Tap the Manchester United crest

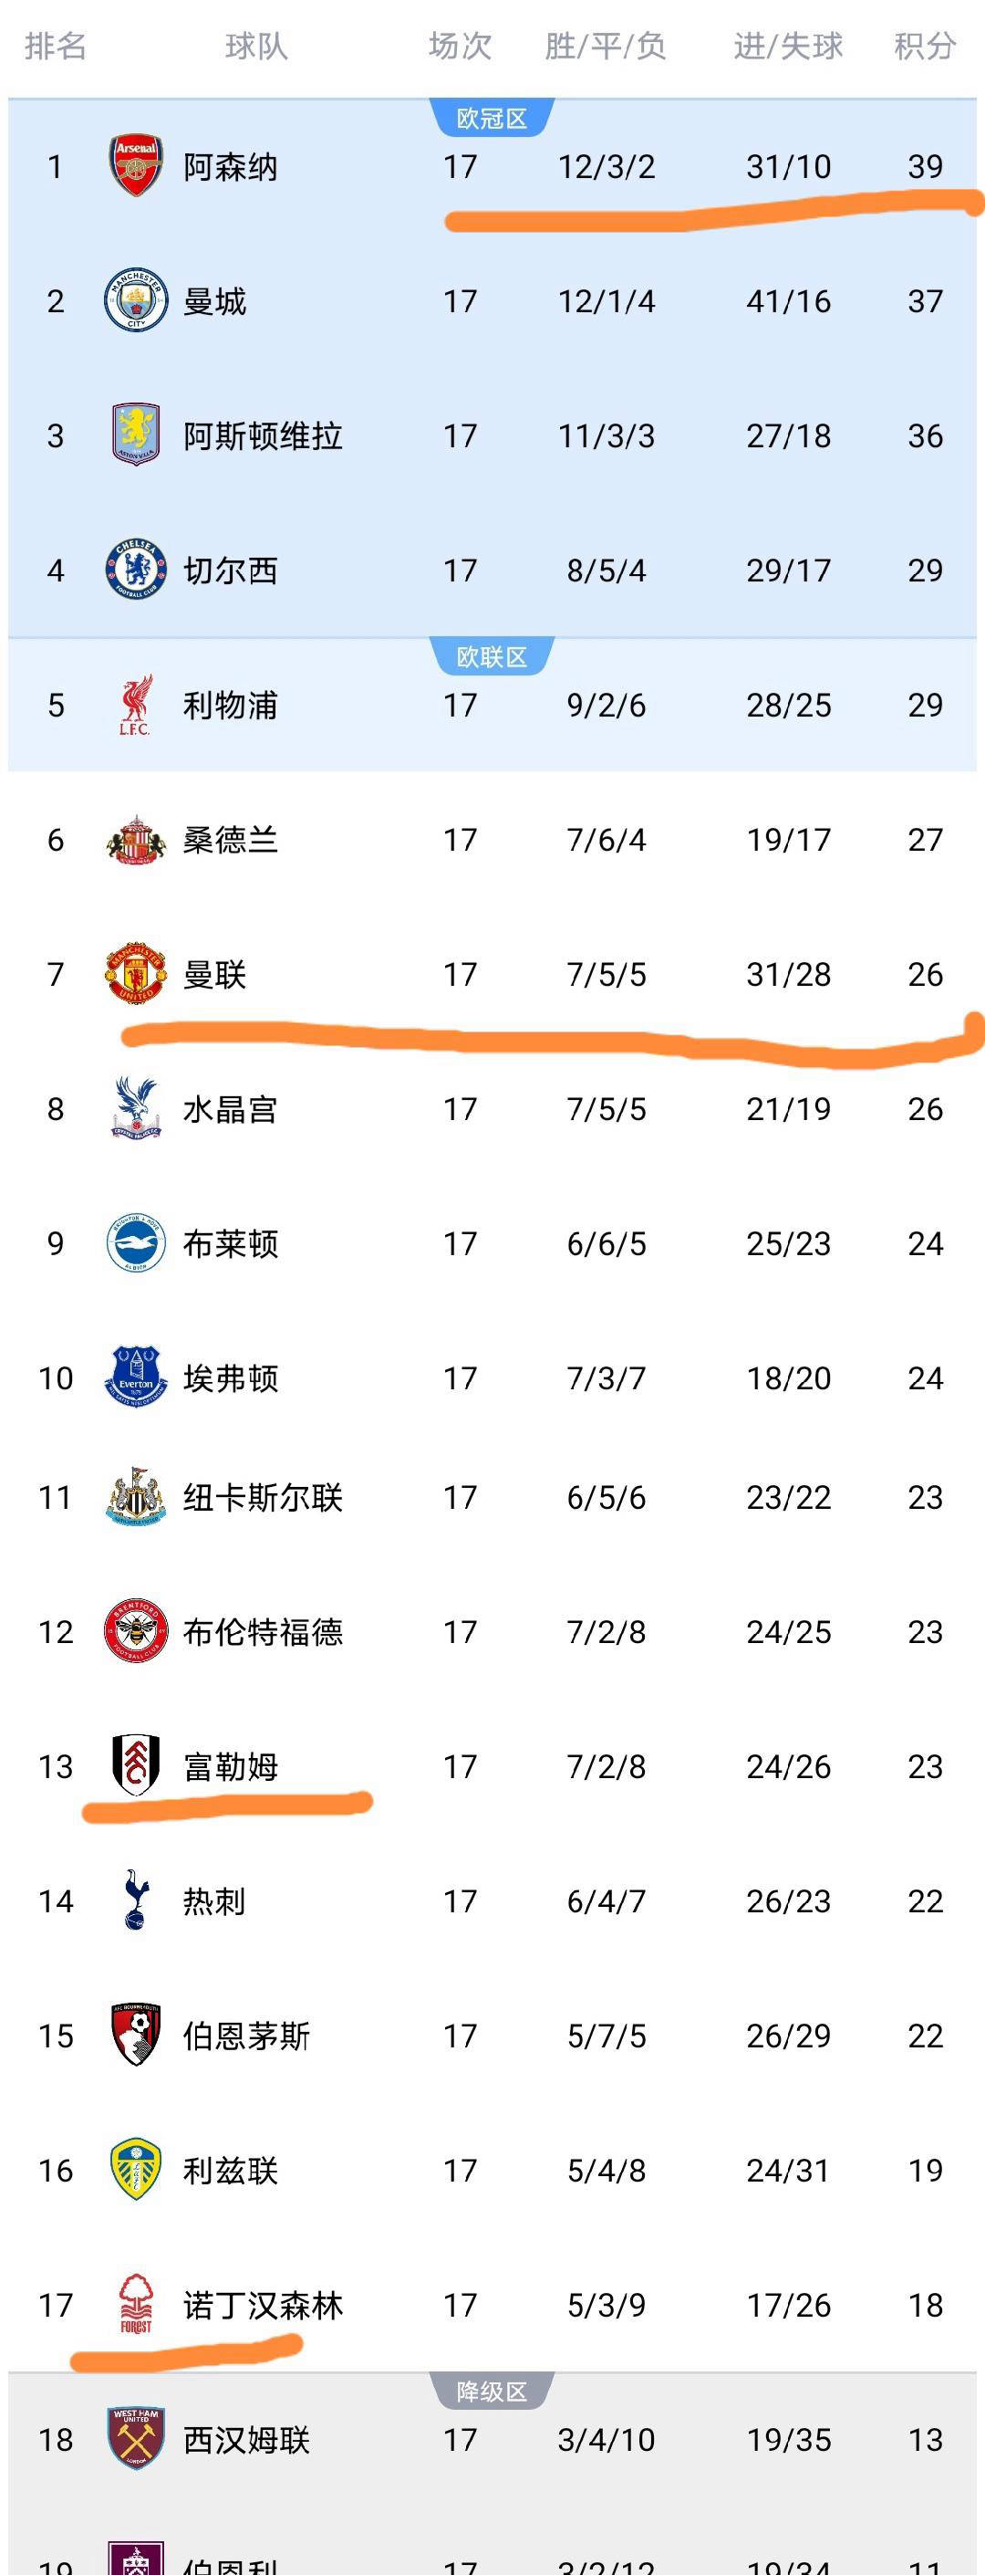click(135, 974)
